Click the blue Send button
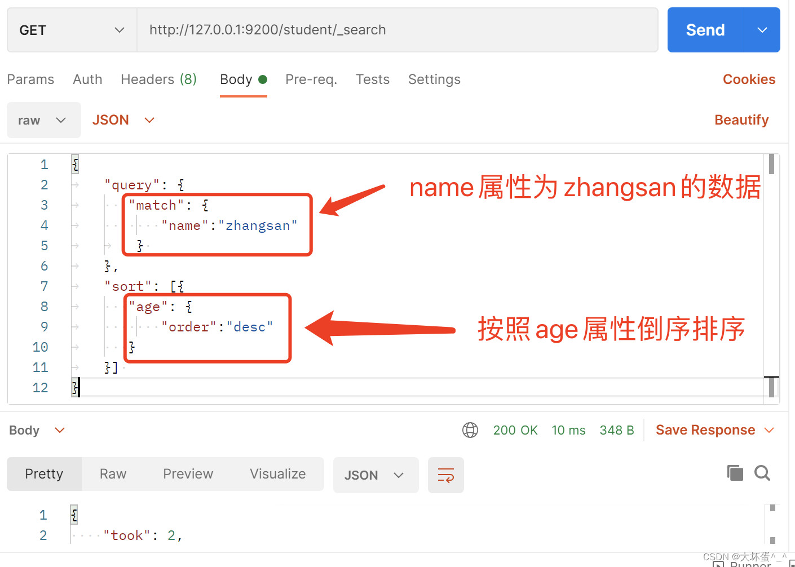 pyautogui.click(x=705, y=30)
